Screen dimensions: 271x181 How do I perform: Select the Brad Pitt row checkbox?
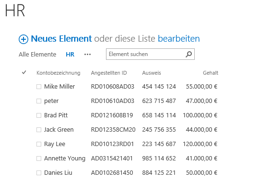point(39,115)
